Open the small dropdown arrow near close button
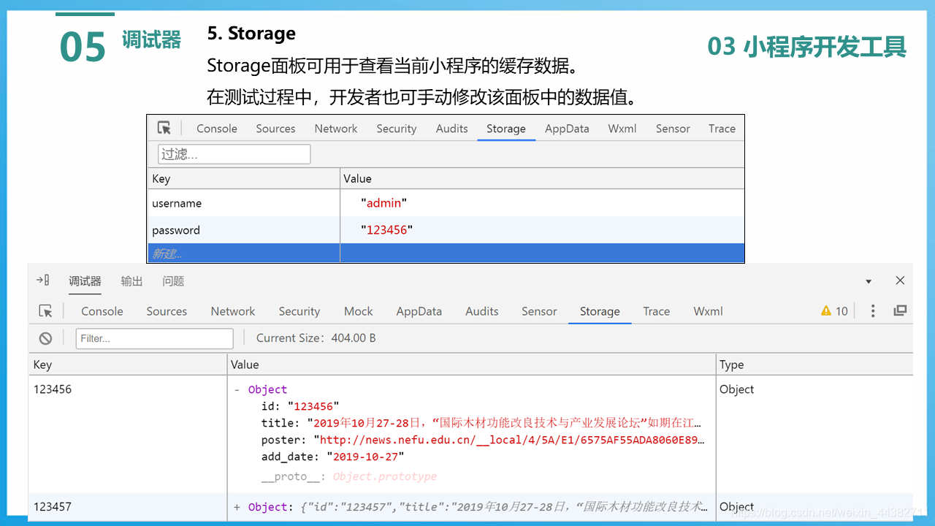 pyautogui.click(x=869, y=281)
